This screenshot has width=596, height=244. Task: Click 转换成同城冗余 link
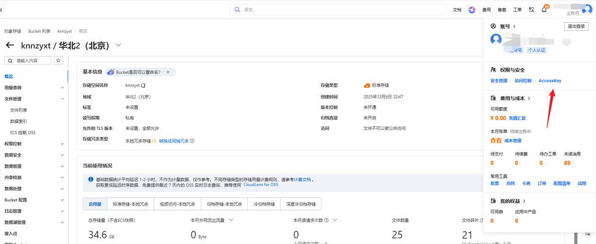tap(173, 141)
